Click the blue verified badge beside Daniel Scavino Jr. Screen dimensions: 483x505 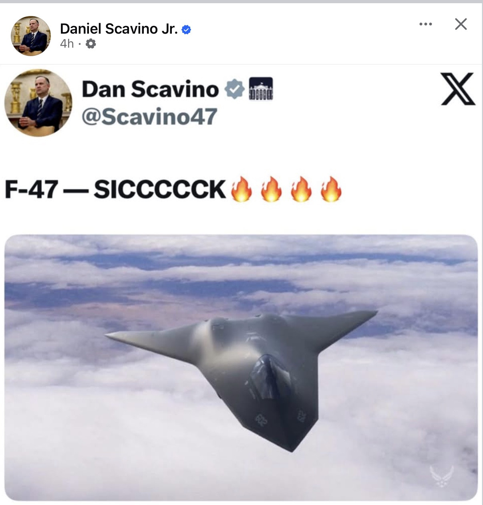click(186, 30)
